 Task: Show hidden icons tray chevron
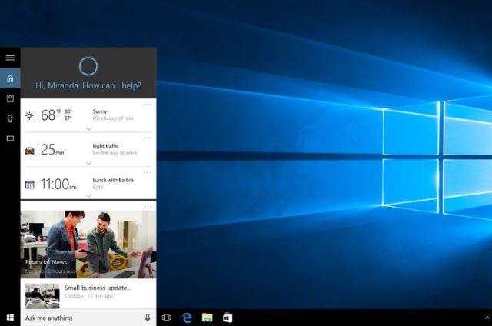487,318
